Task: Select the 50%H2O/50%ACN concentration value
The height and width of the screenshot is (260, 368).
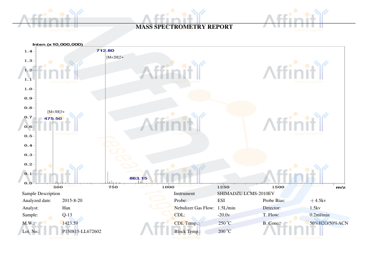Action: pyautogui.click(x=329, y=223)
